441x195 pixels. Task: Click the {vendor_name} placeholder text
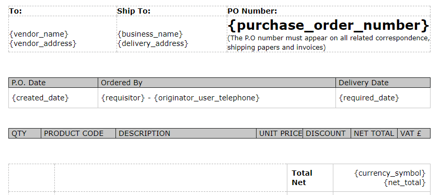point(39,34)
